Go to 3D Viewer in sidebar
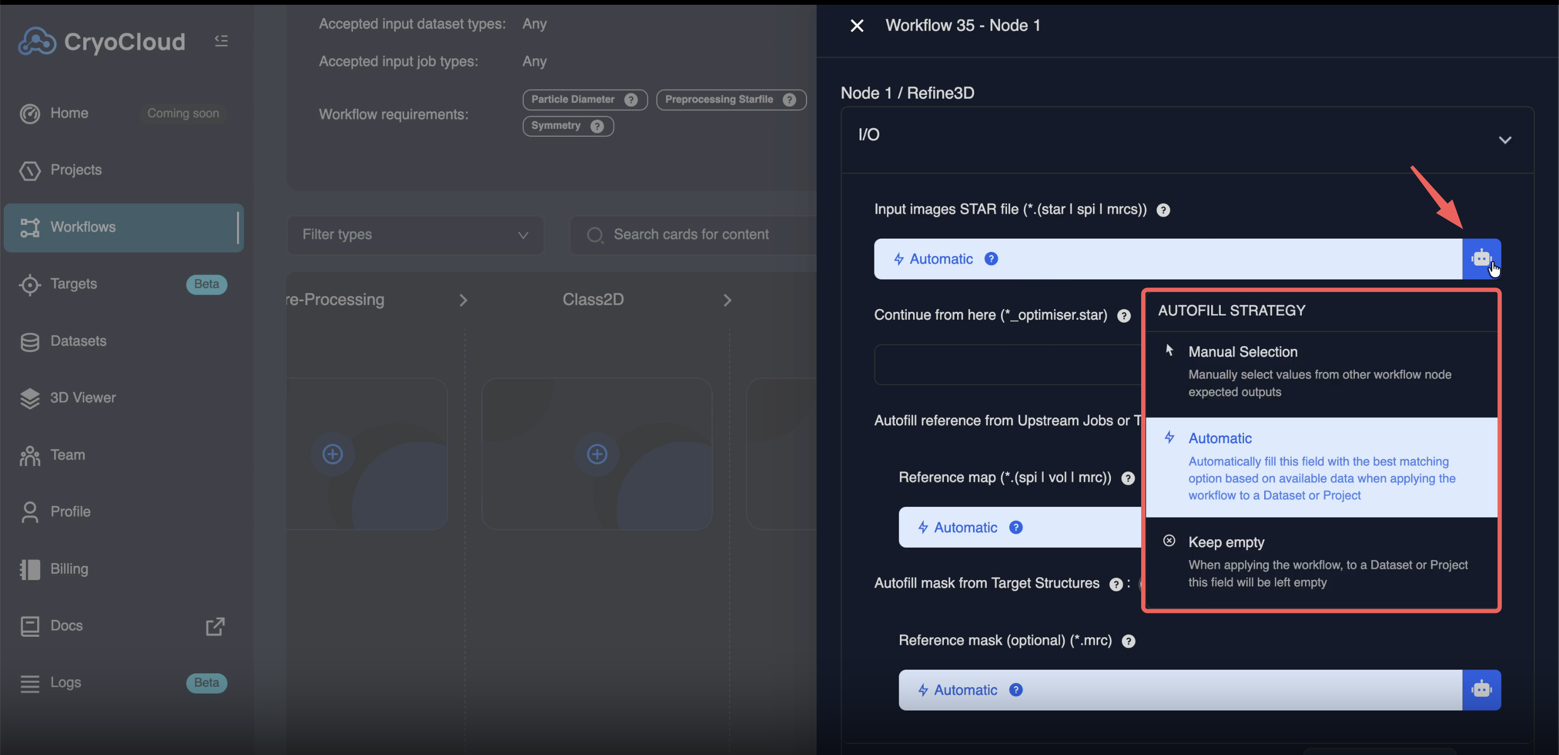 tap(83, 398)
